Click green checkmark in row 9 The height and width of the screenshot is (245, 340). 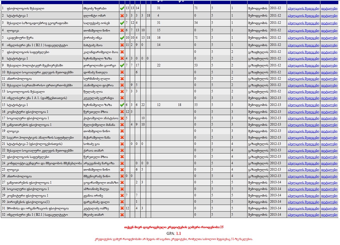coord(122,66)
